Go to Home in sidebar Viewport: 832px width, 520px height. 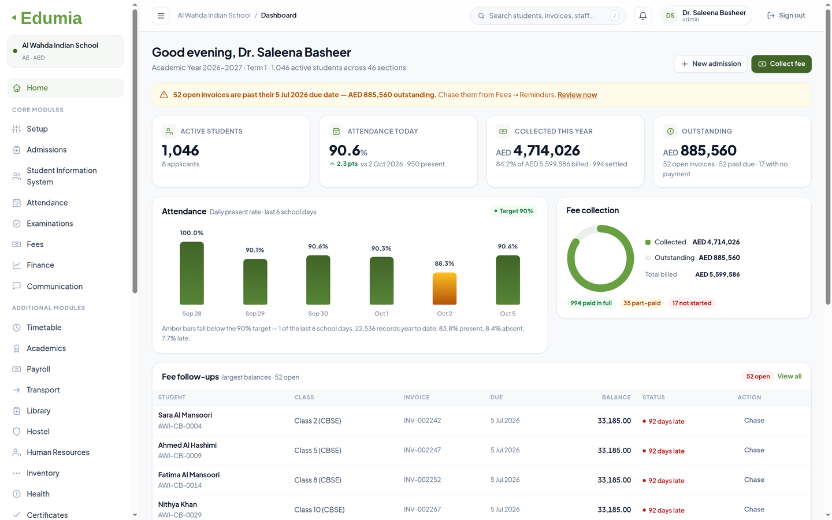[x=65, y=88]
